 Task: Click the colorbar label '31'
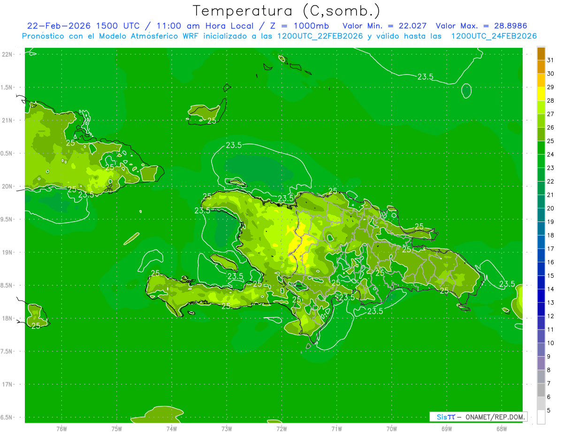coord(551,60)
